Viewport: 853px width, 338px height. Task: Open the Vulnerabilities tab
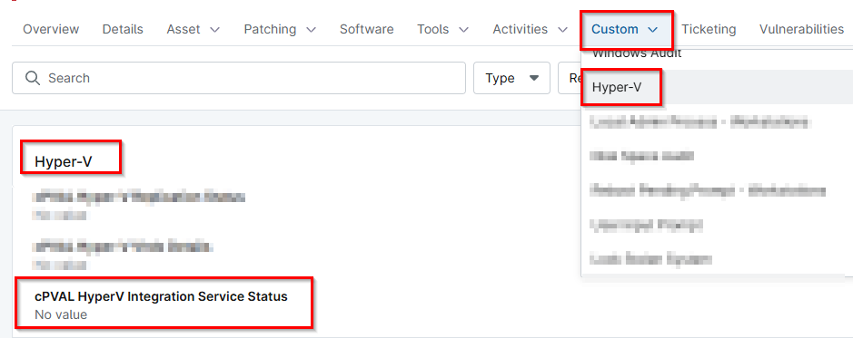pyautogui.click(x=801, y=29)
